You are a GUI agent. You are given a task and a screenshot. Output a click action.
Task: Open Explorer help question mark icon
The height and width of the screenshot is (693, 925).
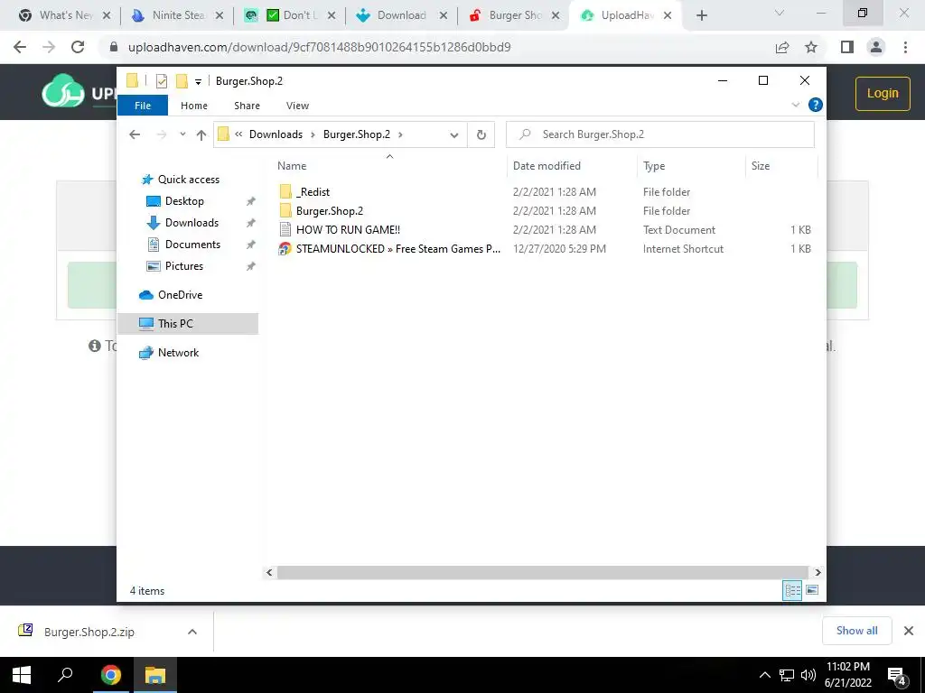tap(816, 105)
